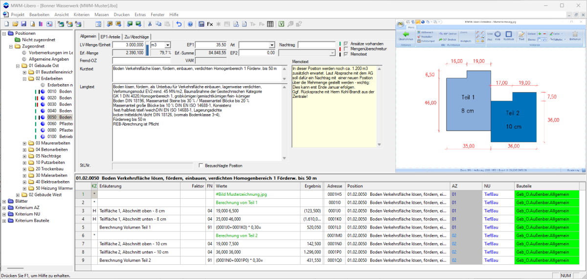
Task: Open the Art combo box
Action: [x=271, y=45]
